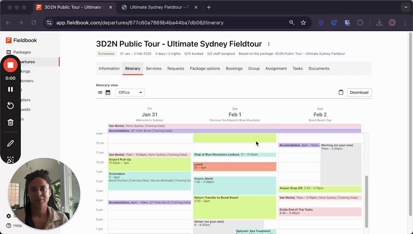Open the linked package 3D2N Public Tour
Viewport: 413px width, 234px height.
pyautogui.click(x=310, y=54)
